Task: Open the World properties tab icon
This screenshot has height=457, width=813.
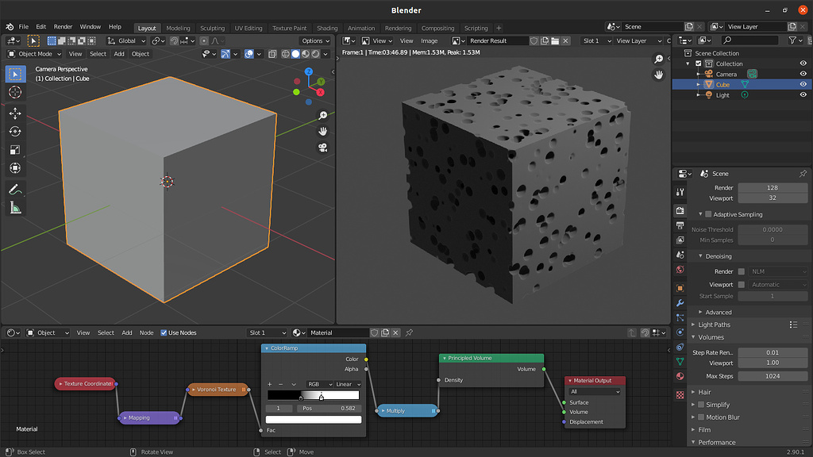Action: tap(680, 270)
